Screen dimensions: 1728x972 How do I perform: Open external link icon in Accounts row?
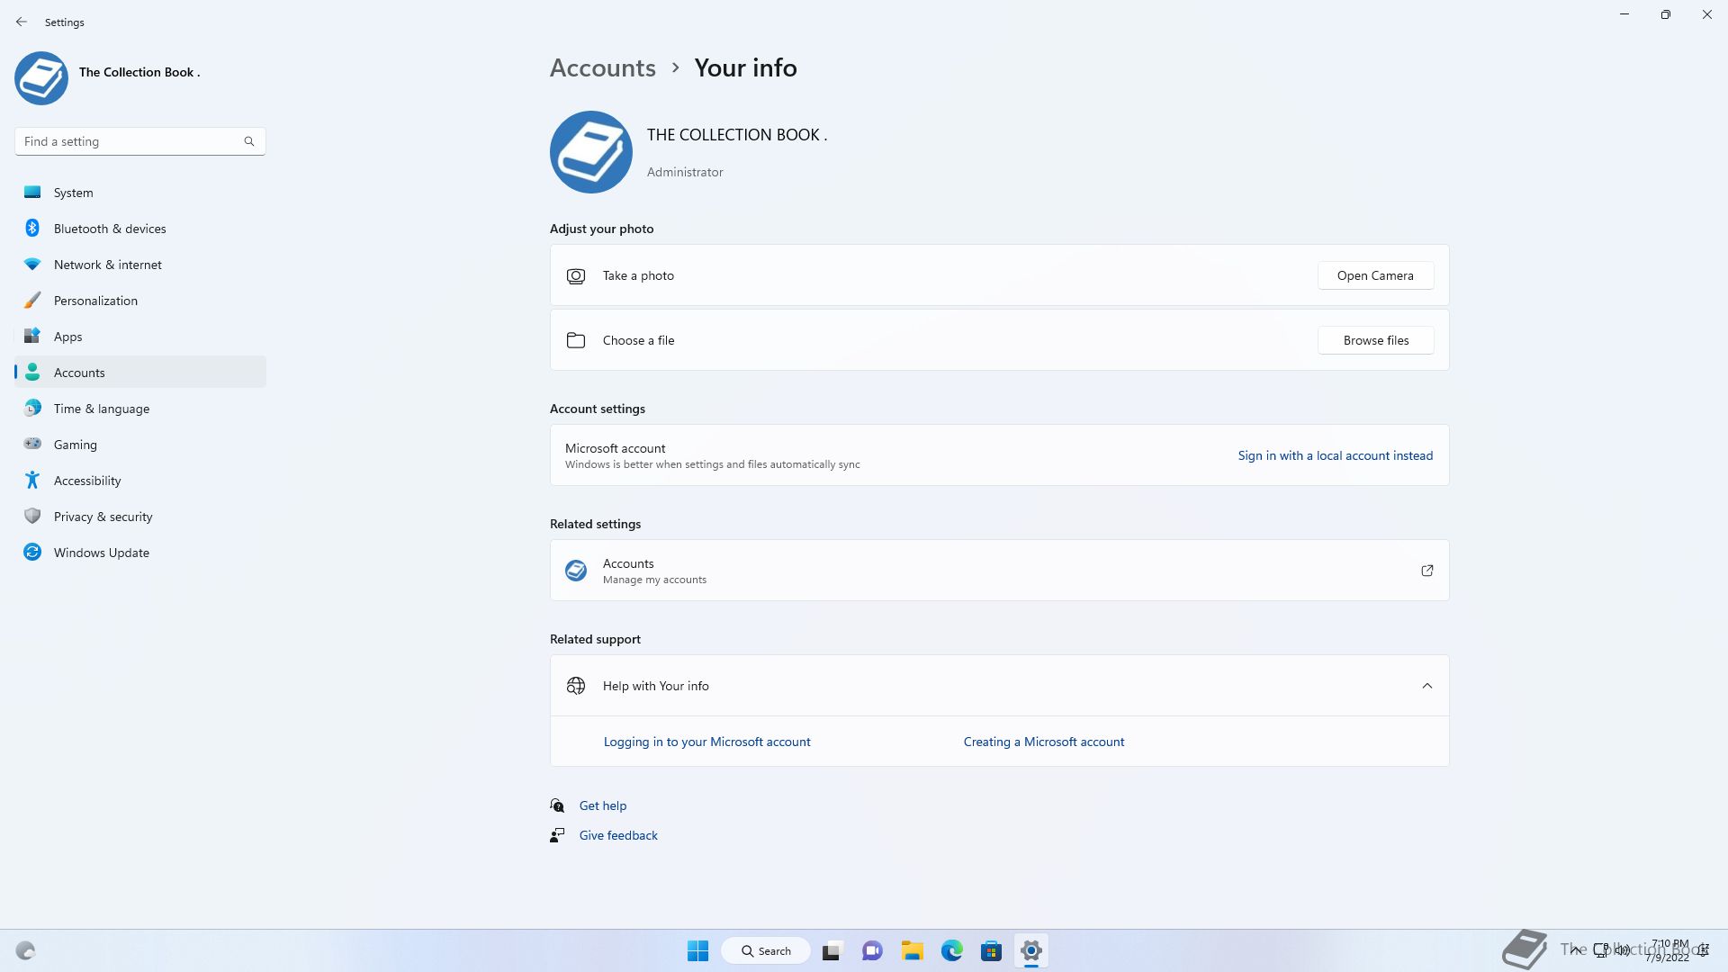click(x=1427, y=571)
